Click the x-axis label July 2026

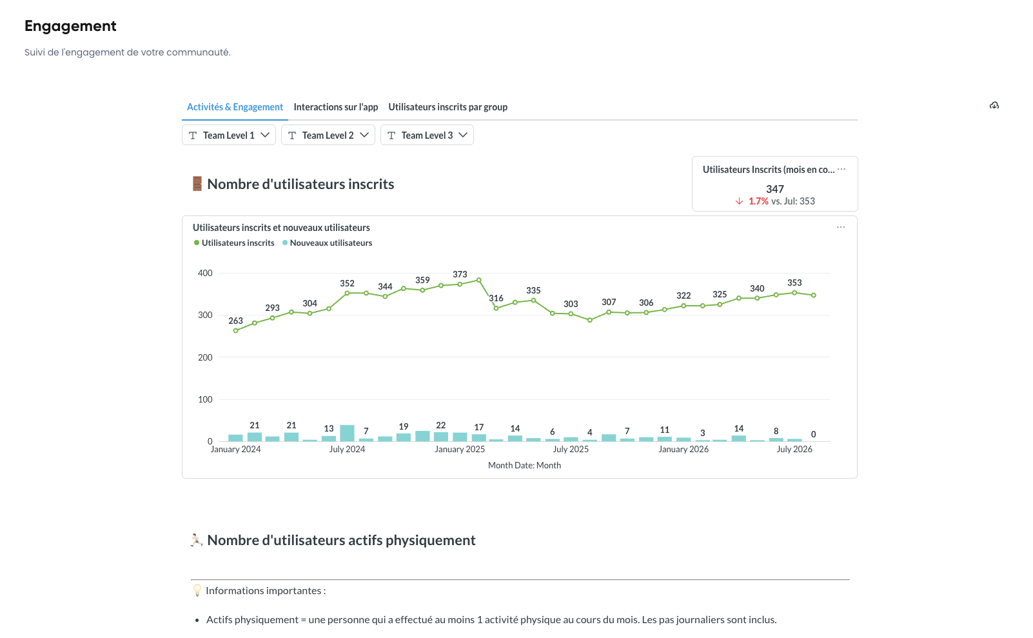(x=794, y=449)
